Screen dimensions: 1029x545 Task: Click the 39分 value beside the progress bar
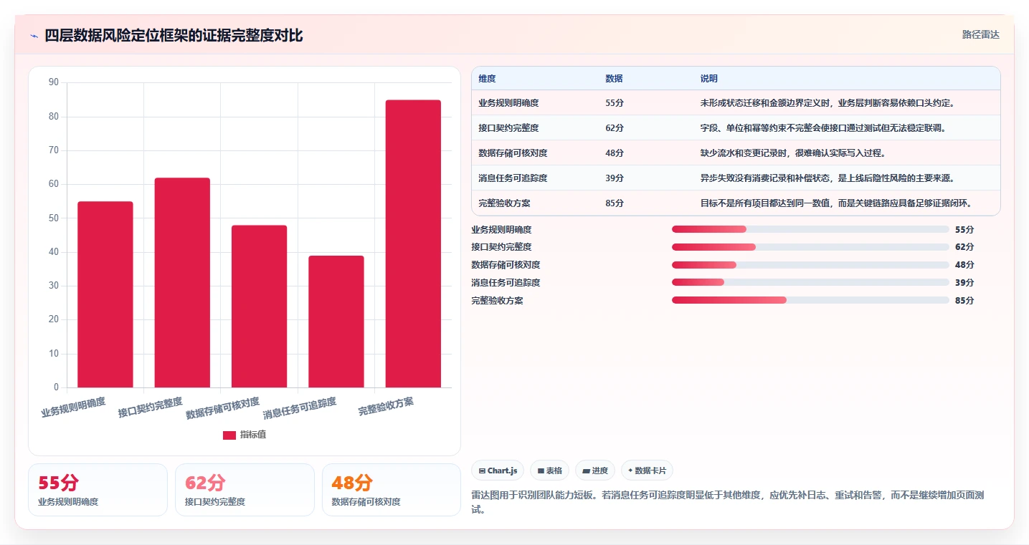(964, 283)
